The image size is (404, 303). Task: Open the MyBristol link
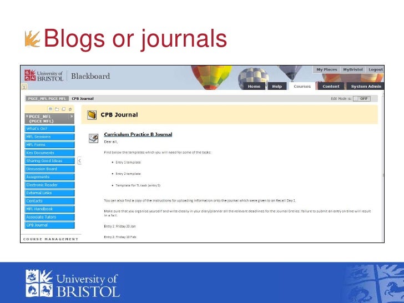tap(353, 69)
